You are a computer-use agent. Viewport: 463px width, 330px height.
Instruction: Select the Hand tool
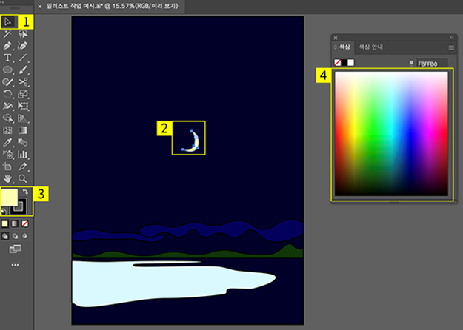[x=7, y=179]
